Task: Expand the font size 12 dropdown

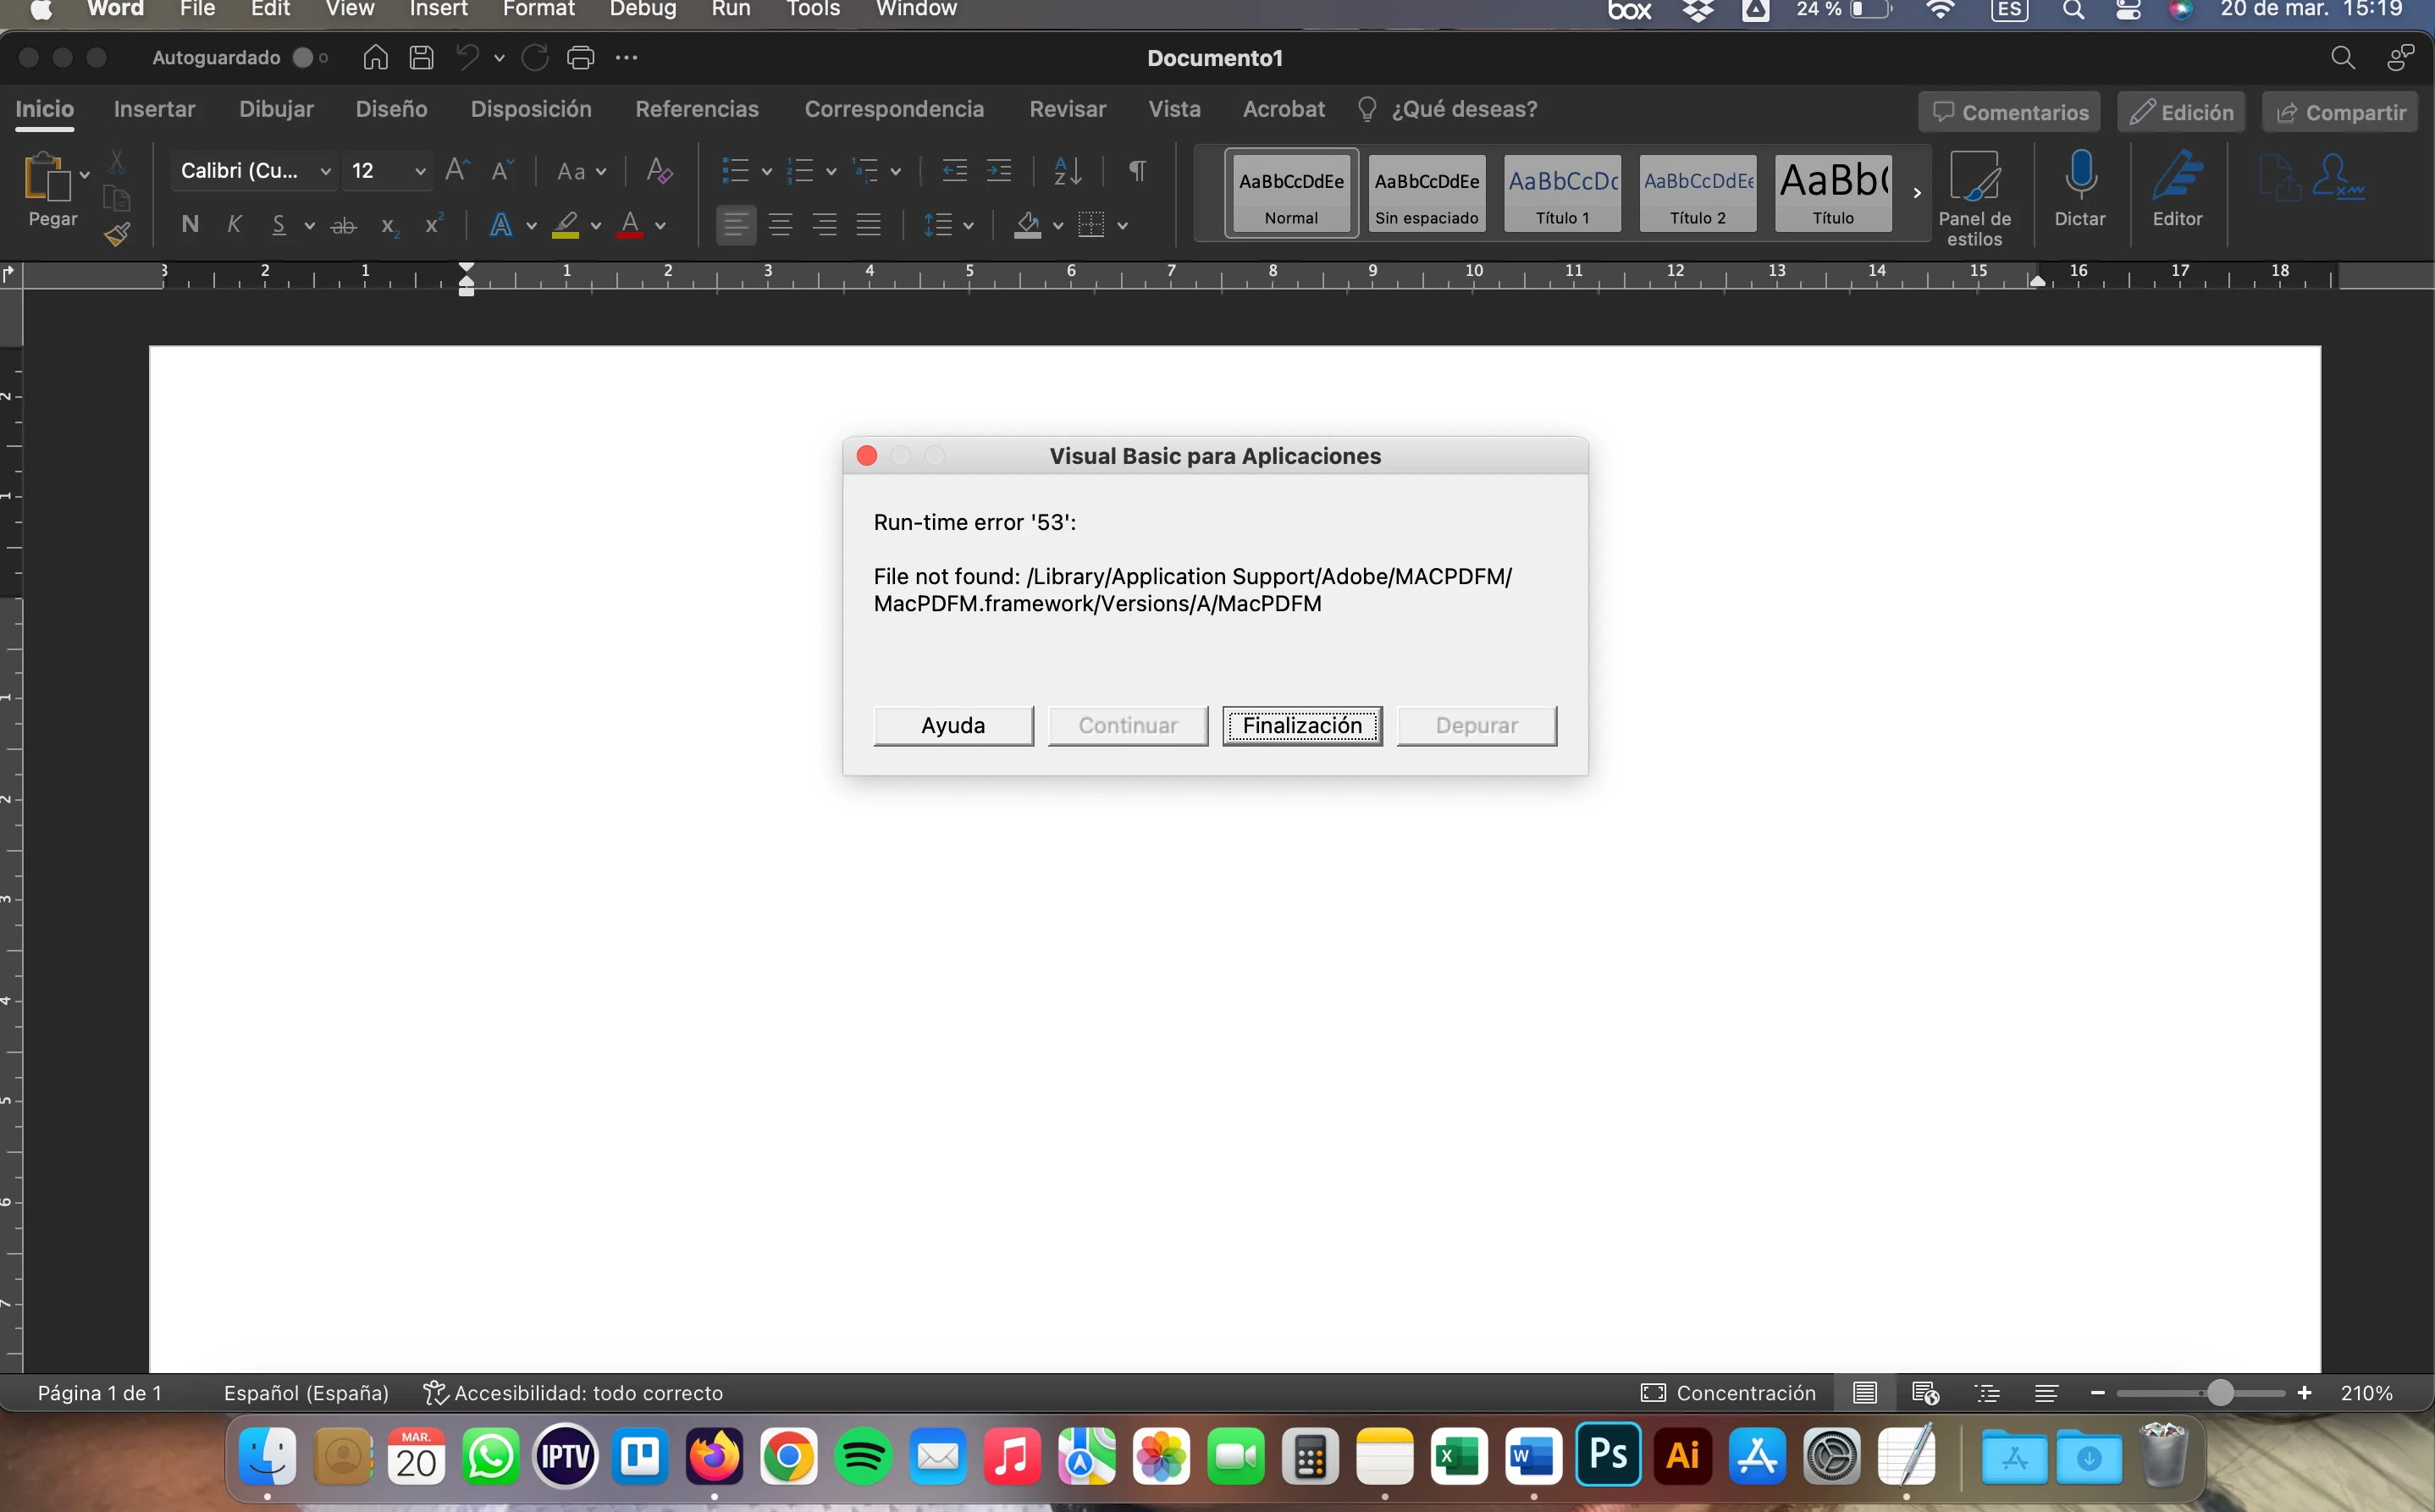Action: pos(420,171)
